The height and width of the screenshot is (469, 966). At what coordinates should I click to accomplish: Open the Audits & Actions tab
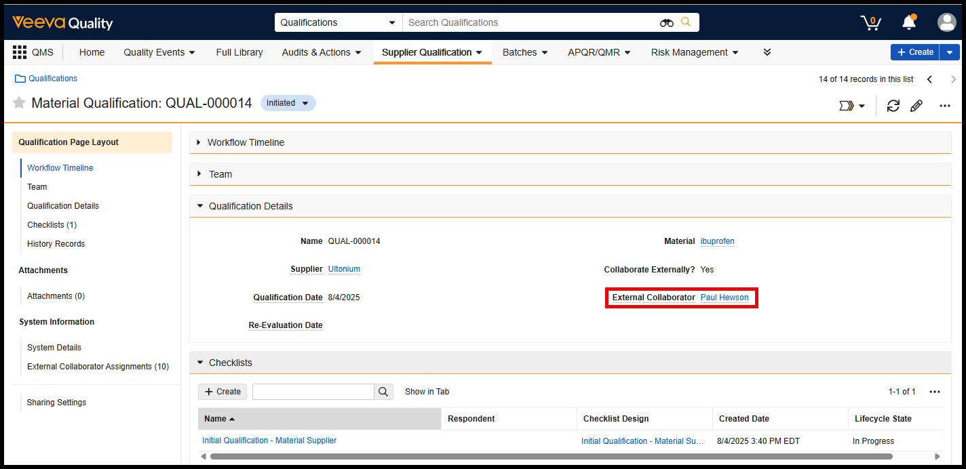322,52
